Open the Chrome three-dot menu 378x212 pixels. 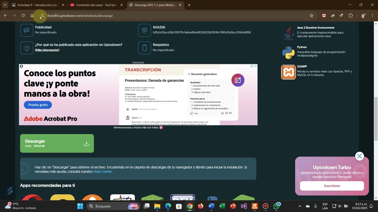coord(373,16)
